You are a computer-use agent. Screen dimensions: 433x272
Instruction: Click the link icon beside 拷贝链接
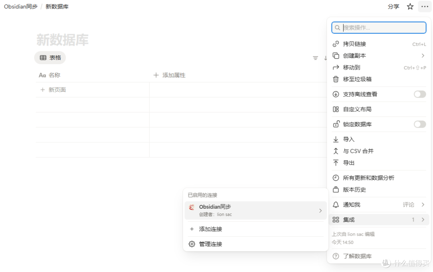click(x=336, y=44)
